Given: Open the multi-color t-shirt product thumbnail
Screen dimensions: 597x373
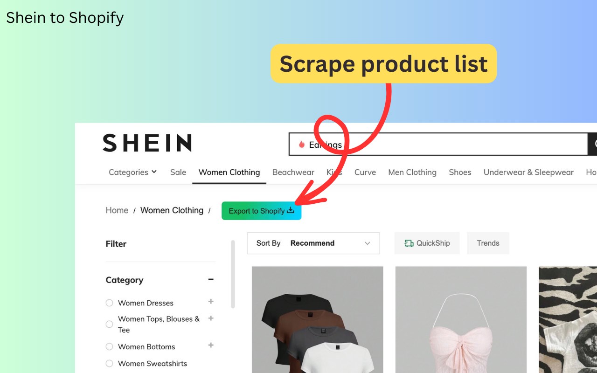Looking at the screenshot, I should (318, 320).
